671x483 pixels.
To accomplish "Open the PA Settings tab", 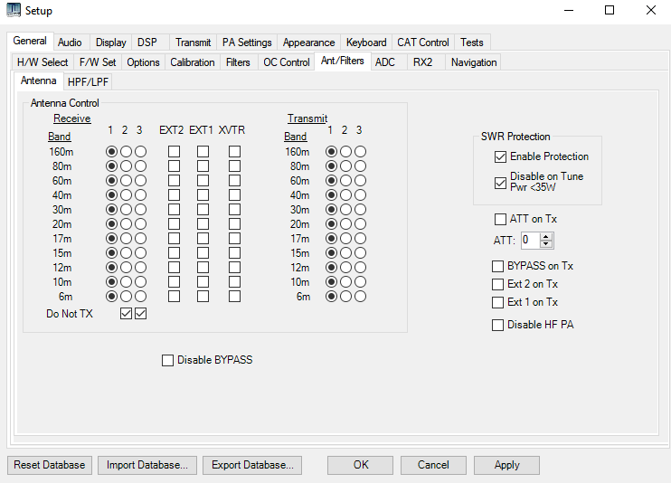I will click(247, 43).
